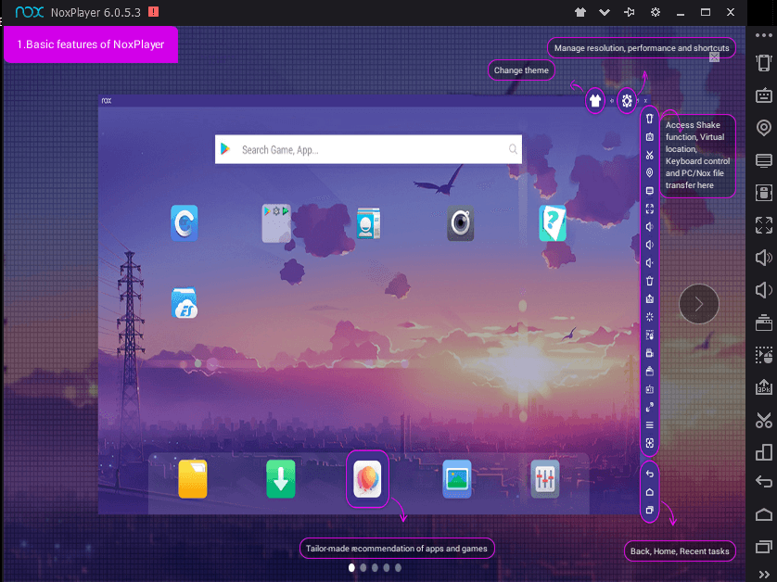
Task: Jump to the last tutorial page dot
Action: click(399, 567)
